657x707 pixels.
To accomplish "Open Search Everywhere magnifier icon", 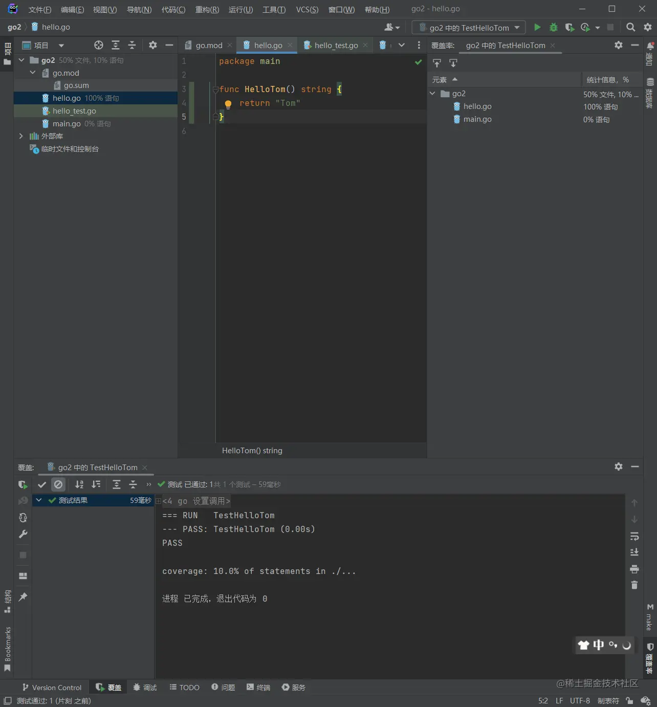I will pos(631,27).
